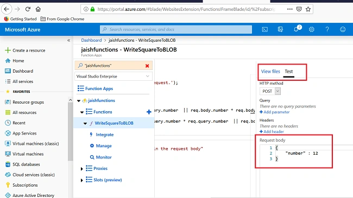Click the site information icon in address bar
Viewport: 353px width, 198px height.
[x=86, y=9]
